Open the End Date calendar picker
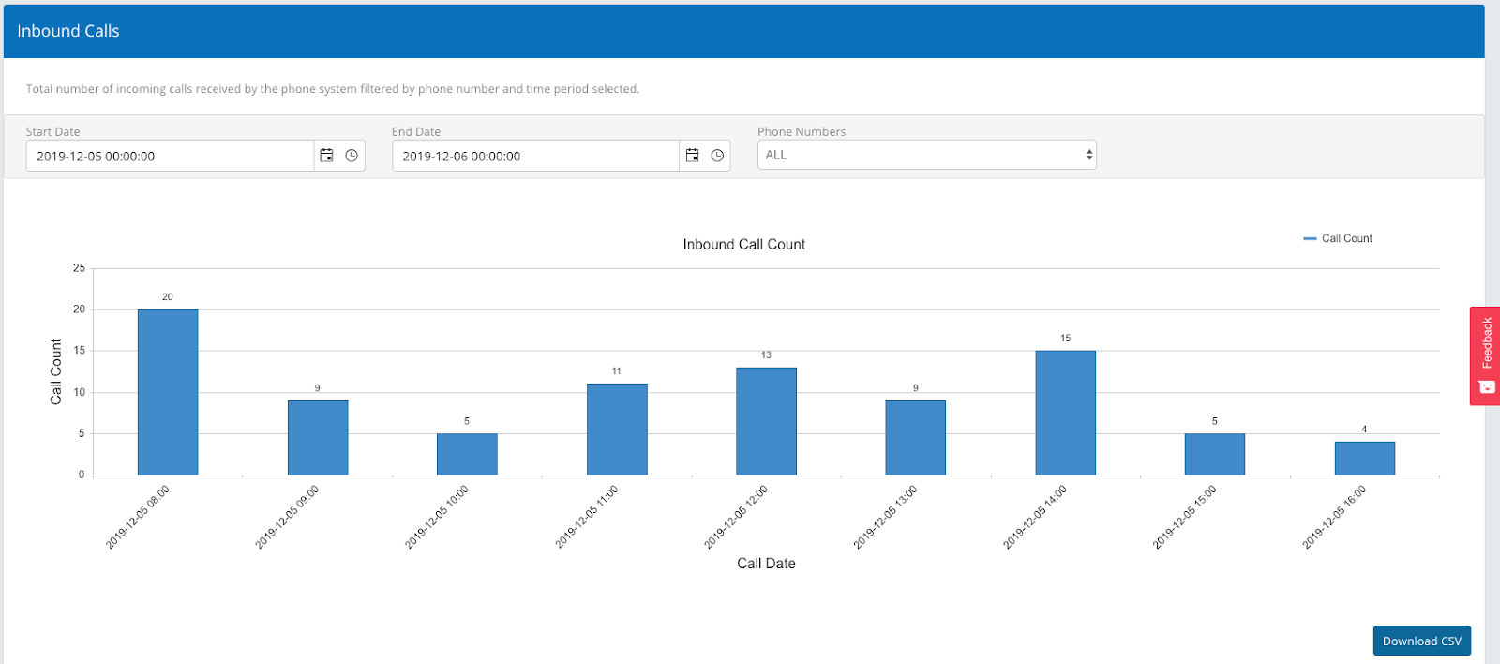The image size is (1500, 664). pyautogui.click(x=692, y=156)
